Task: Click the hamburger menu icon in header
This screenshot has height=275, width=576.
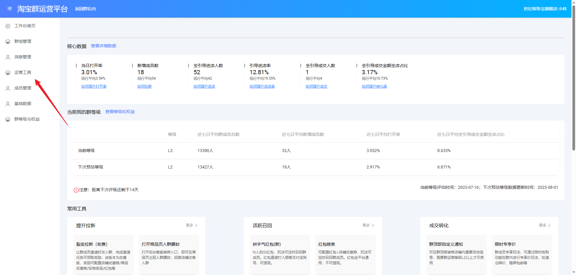Action: pyautogui.click(x=10, y=9)
